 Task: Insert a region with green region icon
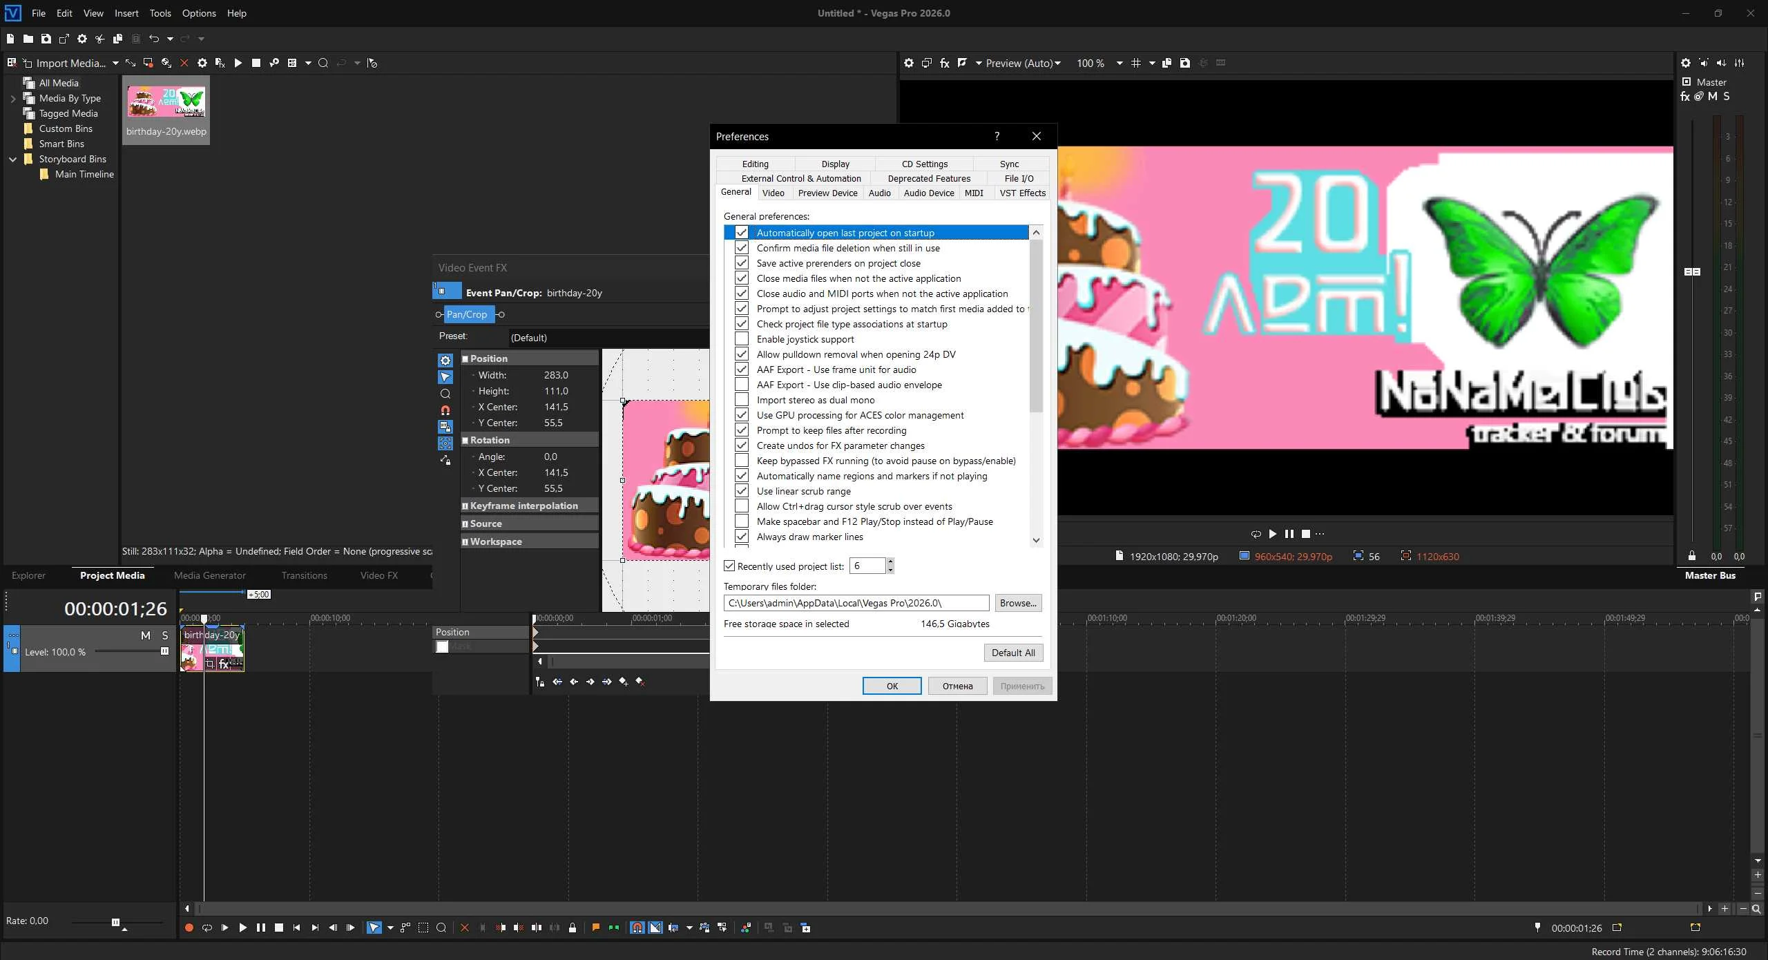pyautogui.click(x=614, y=928)
